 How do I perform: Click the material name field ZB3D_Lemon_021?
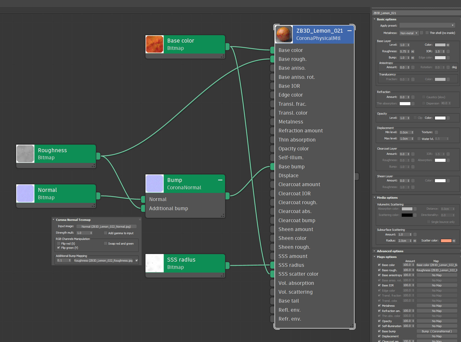[416, 13]
